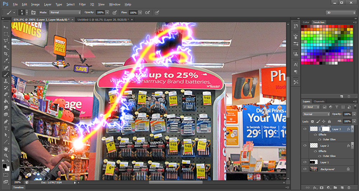Open the Timeline panel tab
359x191 pixels.
18,187
